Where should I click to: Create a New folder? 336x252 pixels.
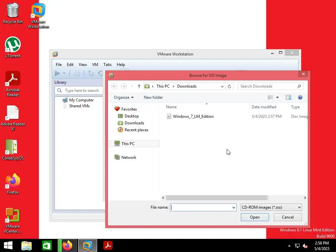point(153,97)
